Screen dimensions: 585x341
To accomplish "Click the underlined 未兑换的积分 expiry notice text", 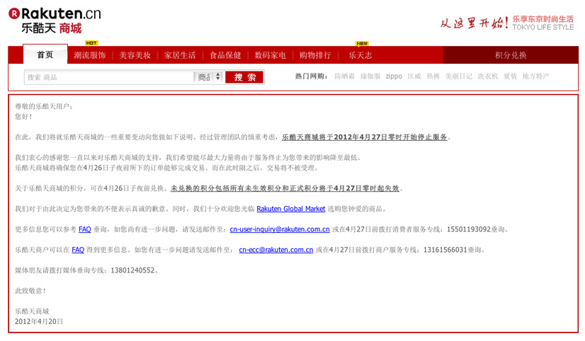I will (285, 188).
